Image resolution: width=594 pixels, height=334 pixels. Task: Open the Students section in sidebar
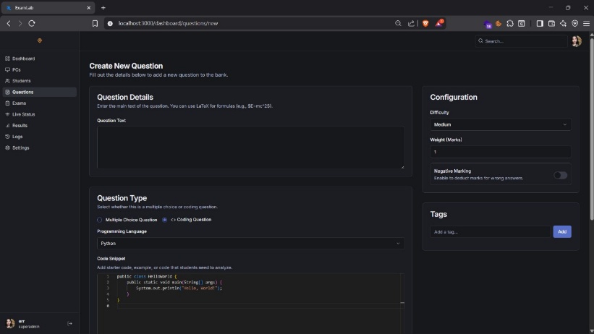(x=21, y=81)
